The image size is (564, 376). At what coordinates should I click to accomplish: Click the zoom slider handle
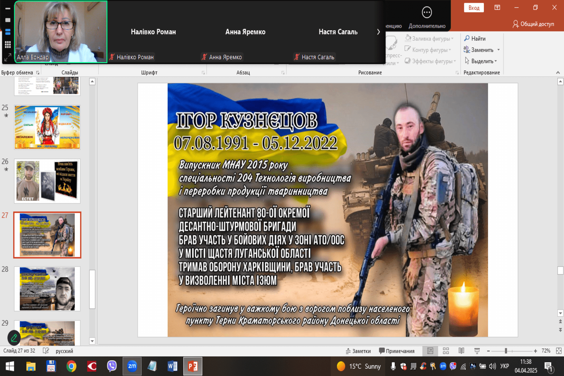click(506, 351)
